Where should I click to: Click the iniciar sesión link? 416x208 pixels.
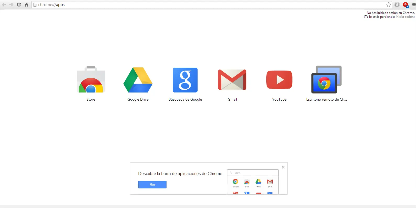click(x=405, y=17)
